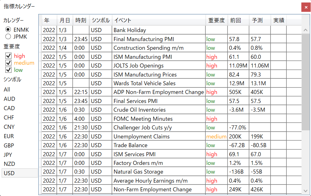The image size is (311, 196).
Task: Close the 指標カレンダー window
Action: tap(306, 7)
